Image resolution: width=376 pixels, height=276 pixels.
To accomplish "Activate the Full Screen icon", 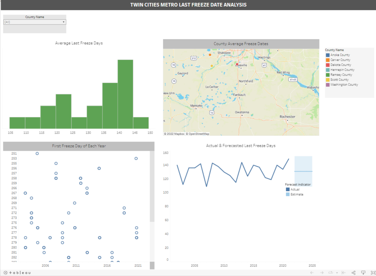I will [x=372, y=273].
